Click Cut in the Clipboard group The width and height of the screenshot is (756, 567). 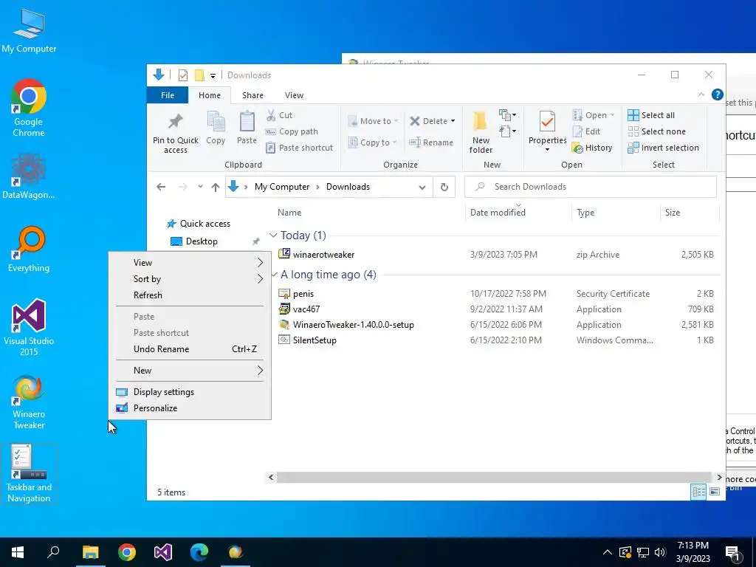pyautogui.click(x=279, y=115)
